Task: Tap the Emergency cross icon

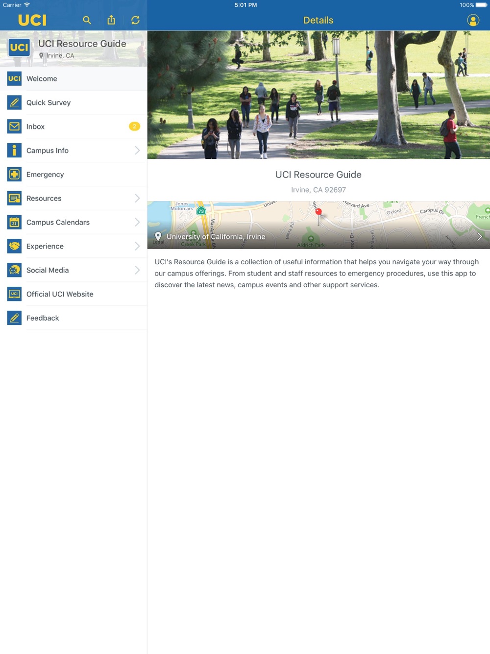Action: pos(15,175)
